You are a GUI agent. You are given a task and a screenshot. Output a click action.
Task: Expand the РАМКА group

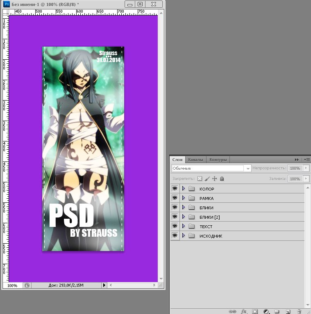coord(184,198)
